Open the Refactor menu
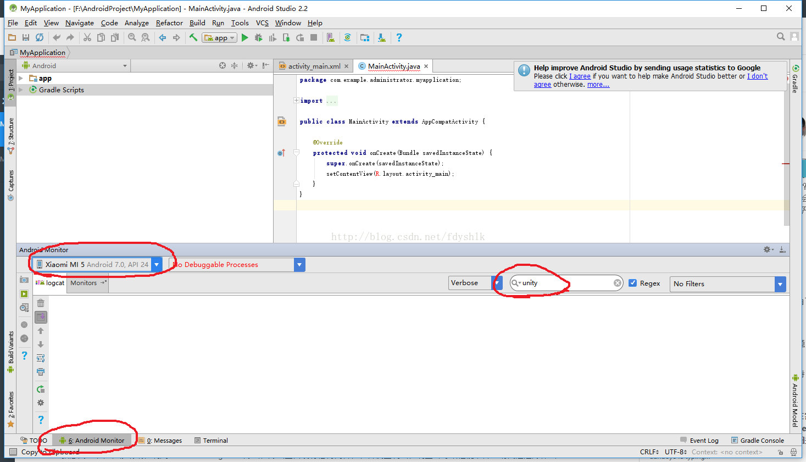The image size is (806, 462). [x=169, y=23]
